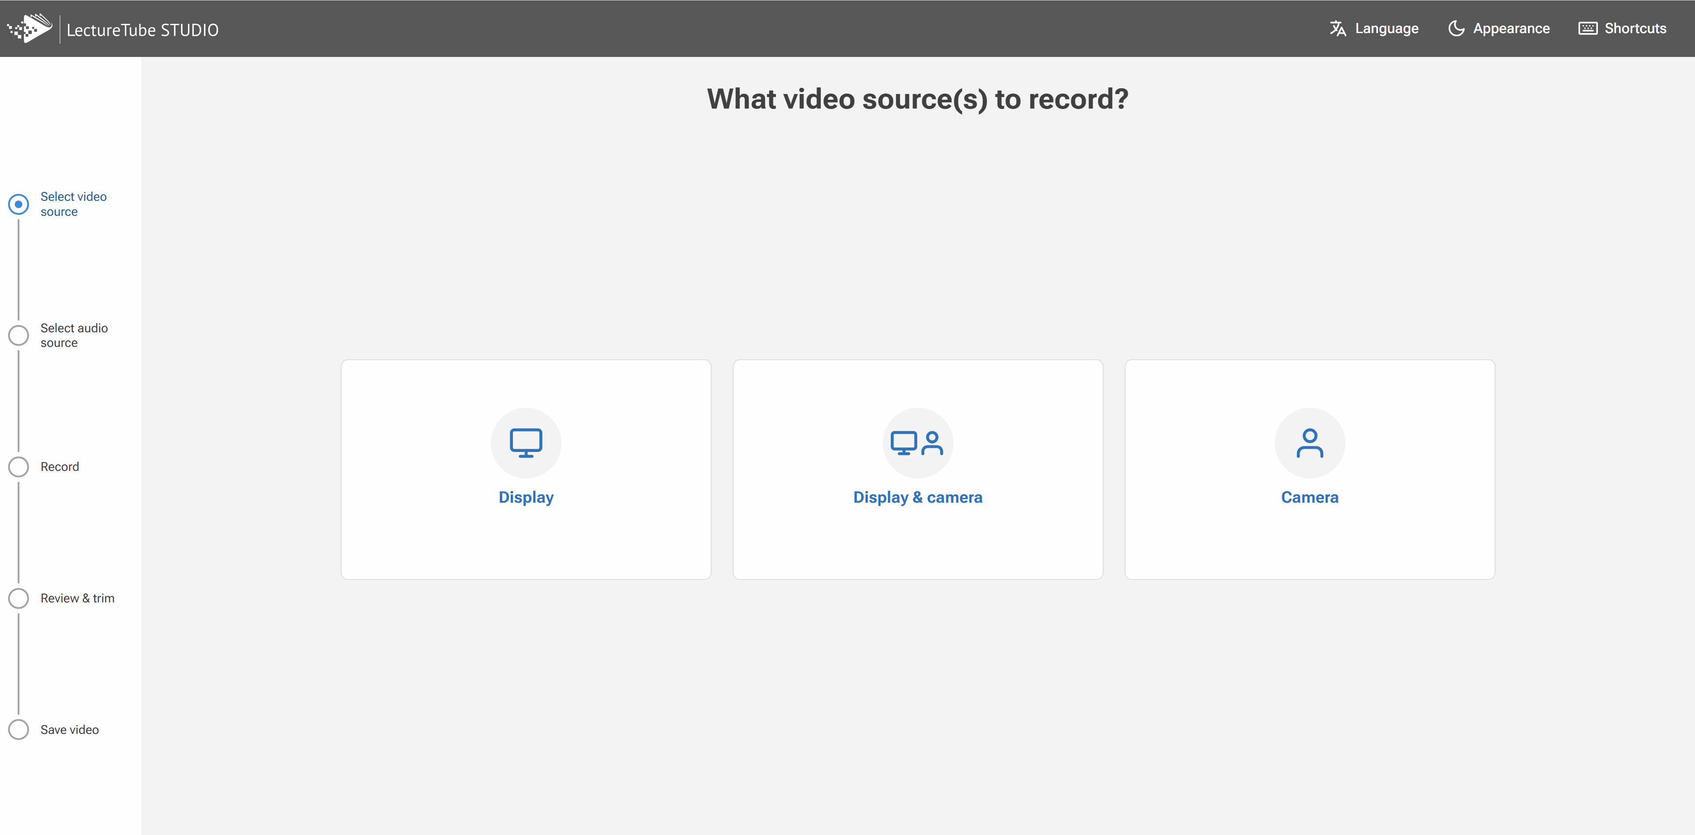
Task: Click the Camera person icon
Action: click(x=1309, y=443)
